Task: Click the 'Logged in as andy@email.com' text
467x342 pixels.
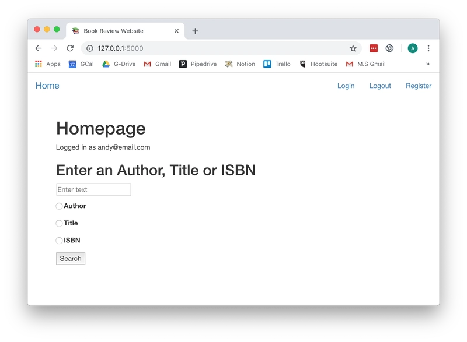Action: (103, 147)
